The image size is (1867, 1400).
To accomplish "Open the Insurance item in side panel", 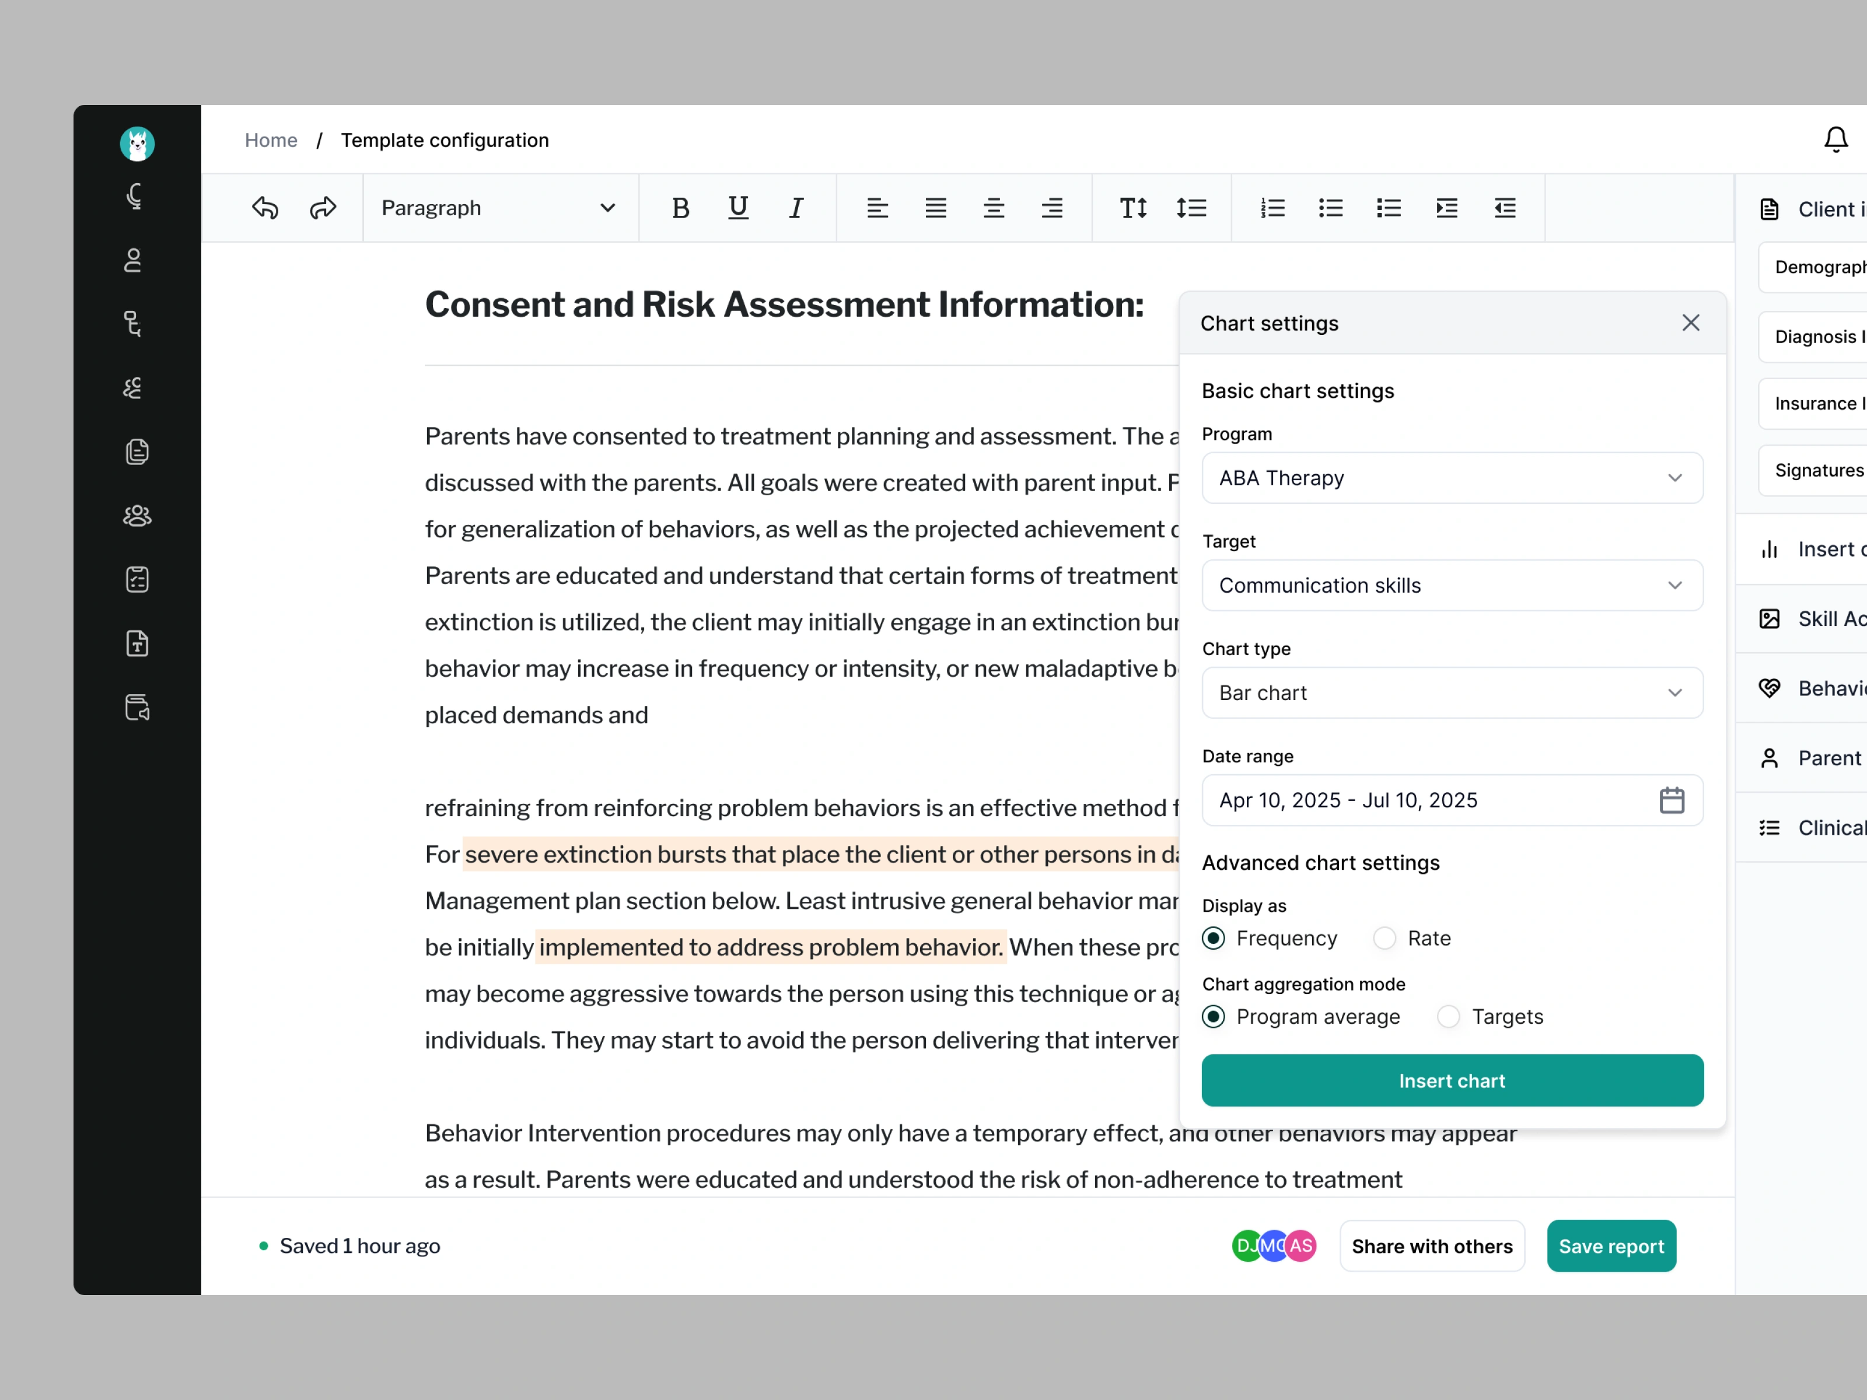I will [1813, 404].
